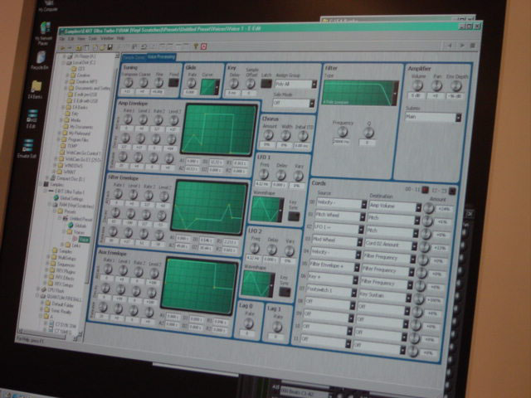
Task: Click the previous arrow toolbar button
Action: (x=450, y=45)
